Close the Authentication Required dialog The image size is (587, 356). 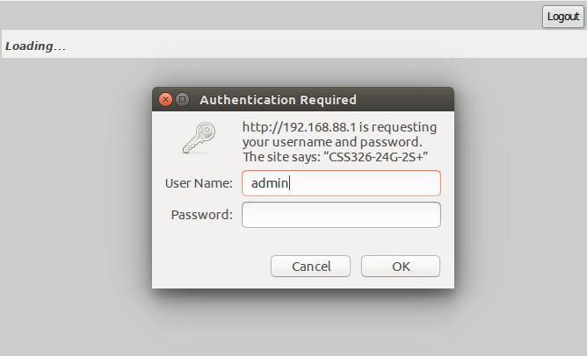pyautogui.click(x=165, y=100)
